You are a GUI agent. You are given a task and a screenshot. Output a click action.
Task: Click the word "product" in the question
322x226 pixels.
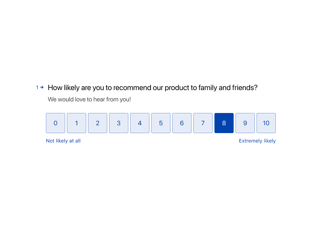point(177,88)
